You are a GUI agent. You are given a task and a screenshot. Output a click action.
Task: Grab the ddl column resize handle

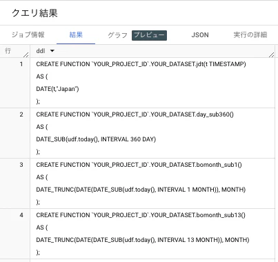[272, 54]
